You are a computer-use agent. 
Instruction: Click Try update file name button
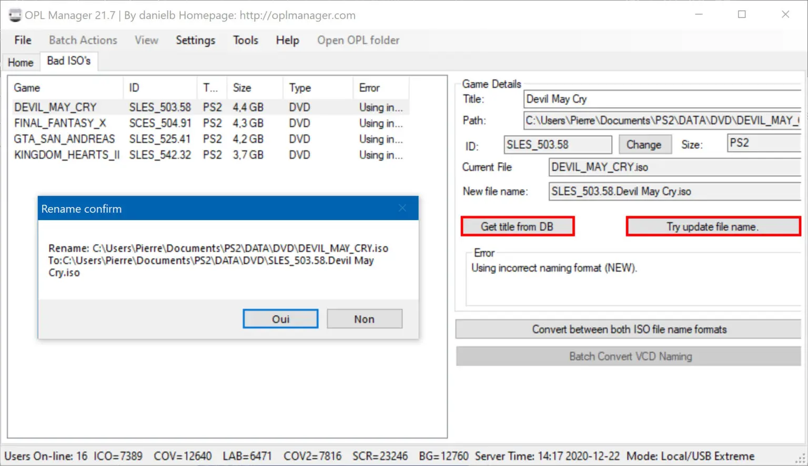(713, 227)
